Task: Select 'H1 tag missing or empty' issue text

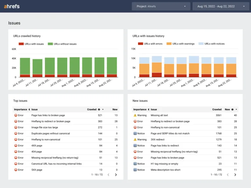Action: pyautogui.click(x=164, y=164)
